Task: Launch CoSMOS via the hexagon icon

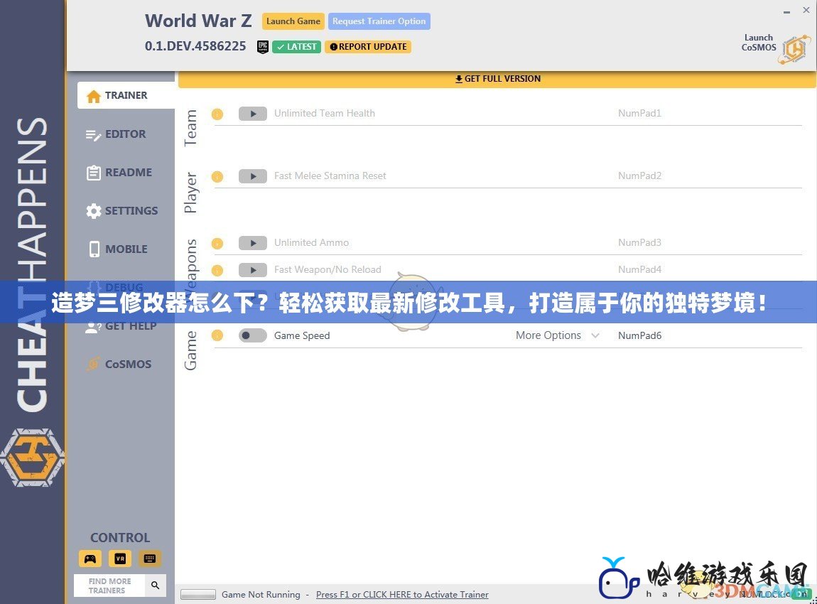Action: coord(795,50)
